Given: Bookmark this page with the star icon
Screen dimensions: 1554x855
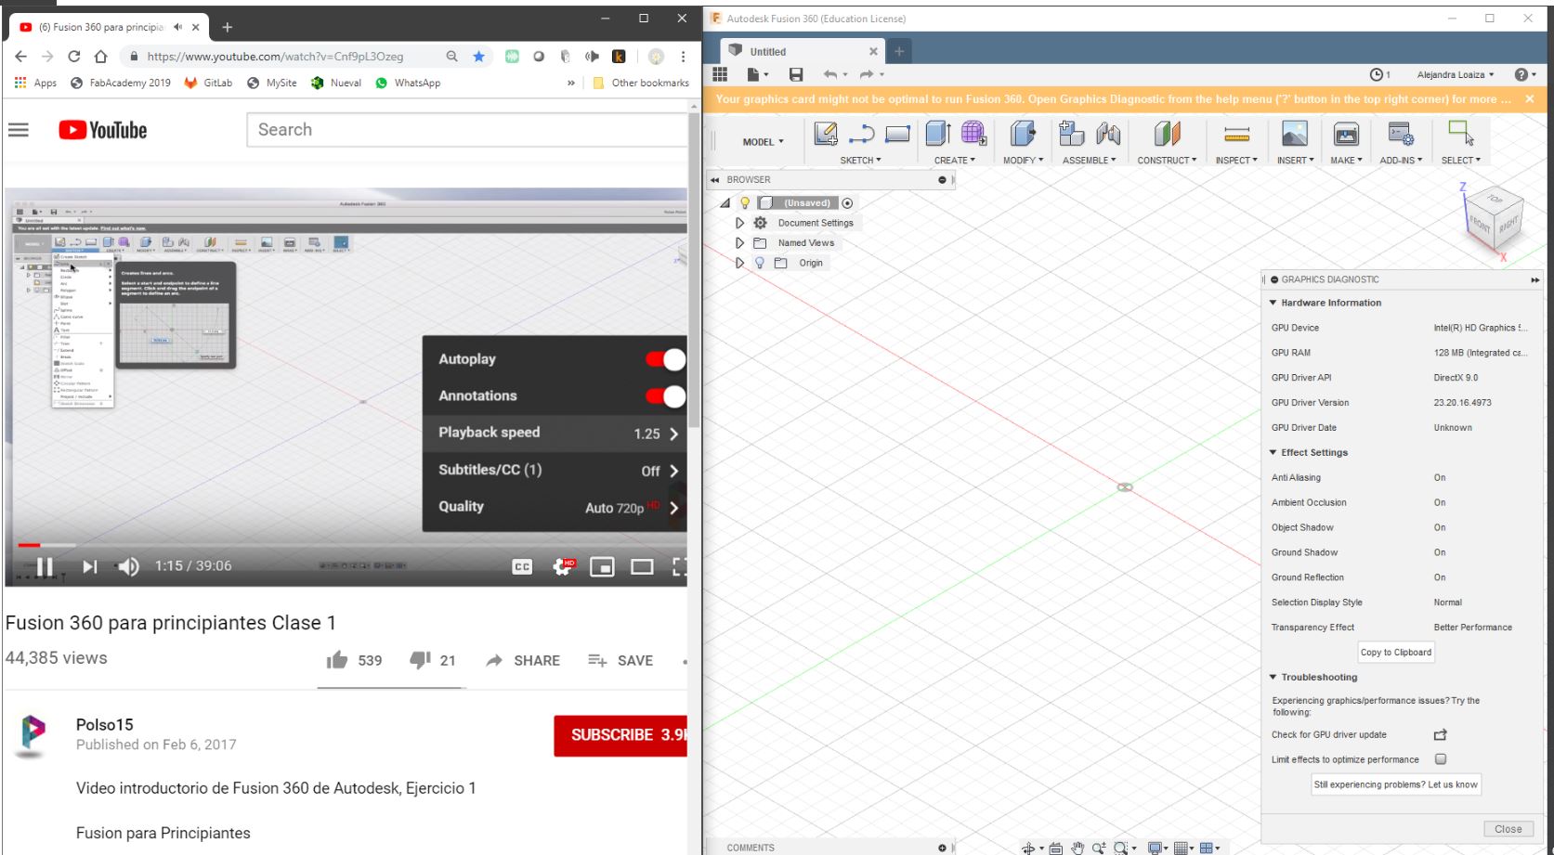Looking at the screenshot, I should click(x=478, y=57).
